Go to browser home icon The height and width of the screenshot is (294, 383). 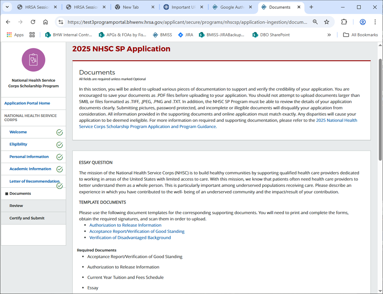[45, 22]
